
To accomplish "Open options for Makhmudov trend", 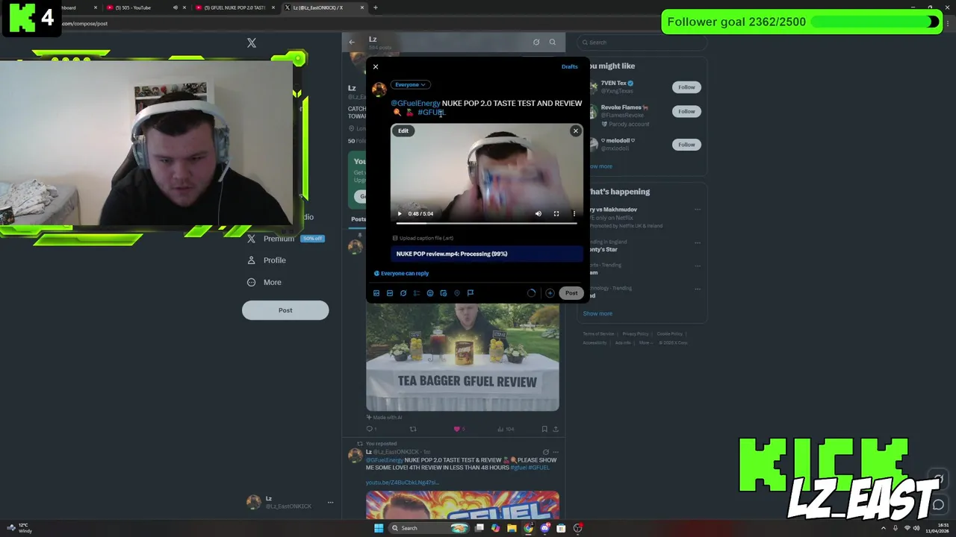I will click(x=698, y=210).
